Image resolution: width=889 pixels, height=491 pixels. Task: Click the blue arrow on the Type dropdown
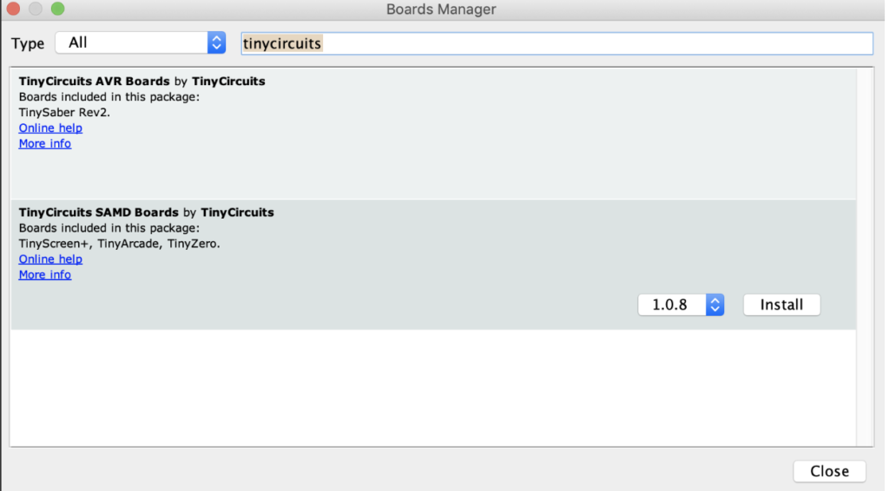(216, 43)
